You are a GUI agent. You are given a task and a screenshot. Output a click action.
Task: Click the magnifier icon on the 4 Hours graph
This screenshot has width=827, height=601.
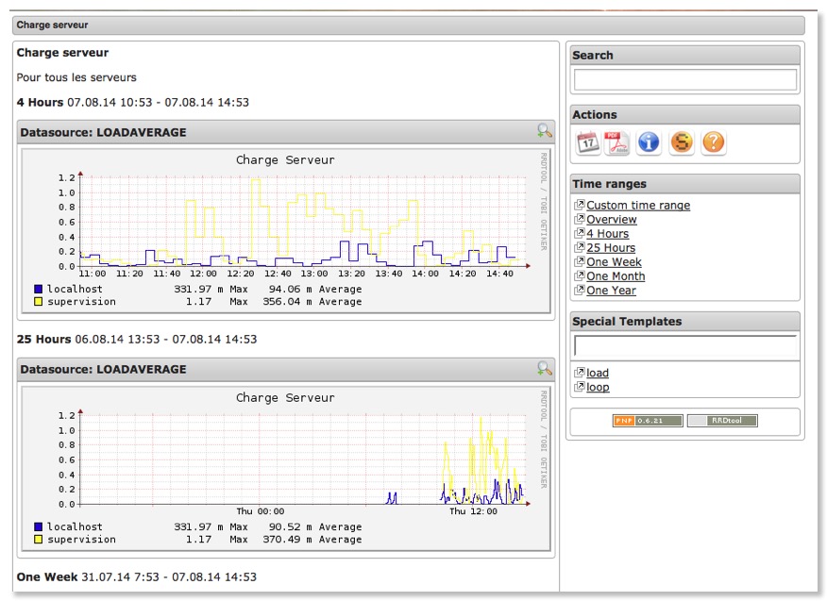point(544,132)
